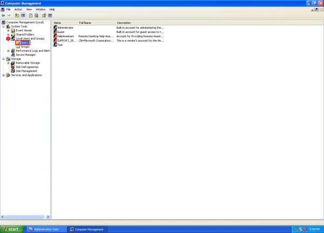Click the tree pane horizontal scrollbar thumb
This screenshot has width=324, height=233.
coord(24,217)
